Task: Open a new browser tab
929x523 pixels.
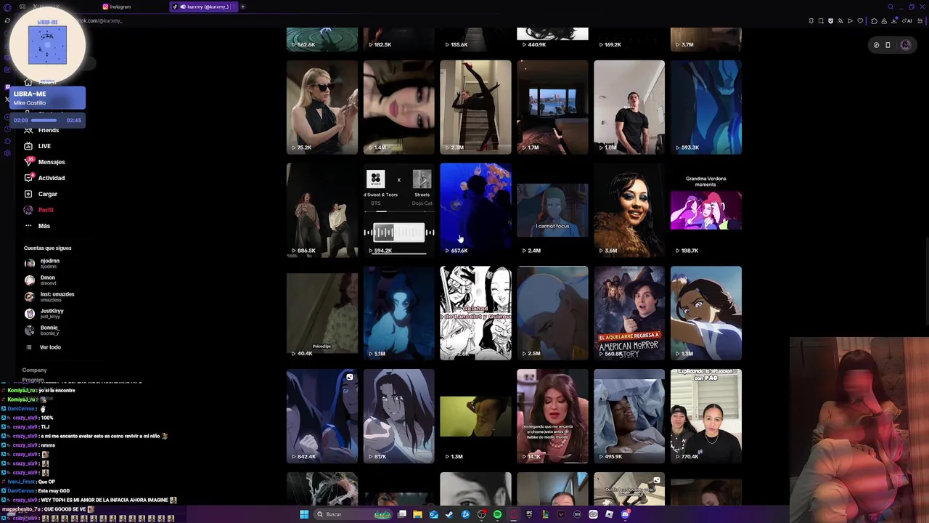Action: coord(242,7)
